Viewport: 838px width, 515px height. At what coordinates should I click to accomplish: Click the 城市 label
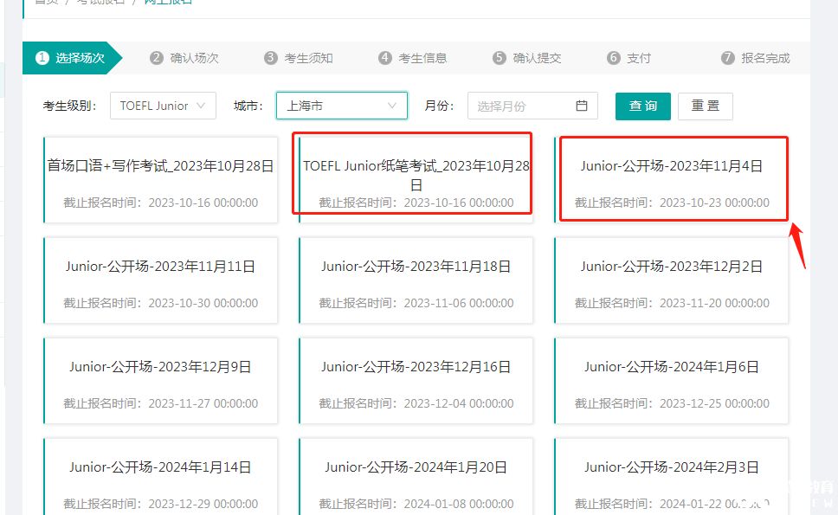click(x=248, y=106)
